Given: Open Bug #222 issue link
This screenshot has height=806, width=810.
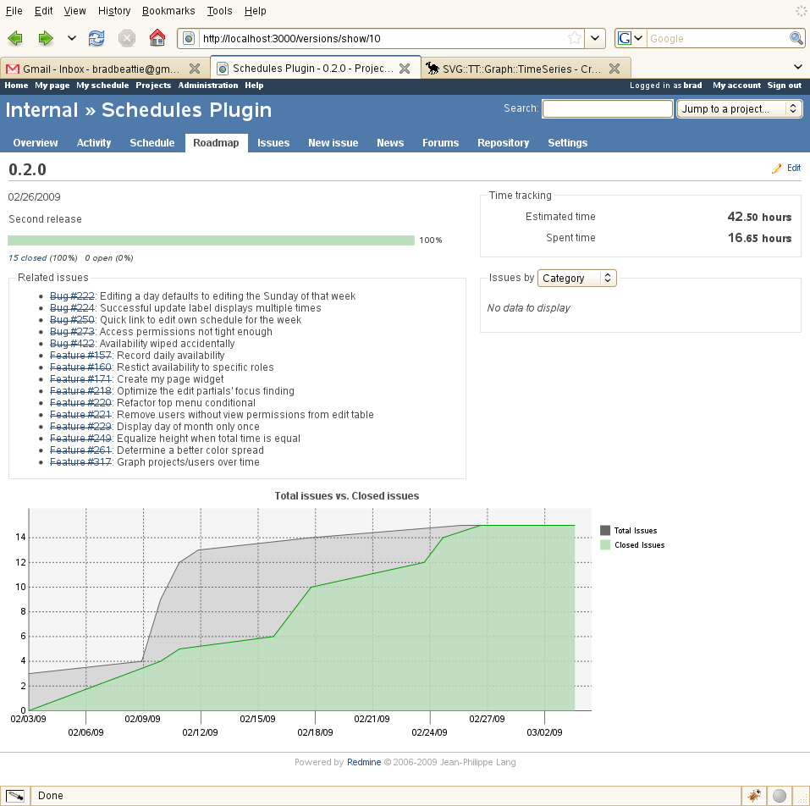Looking at the screenshot, I should 72,296.
